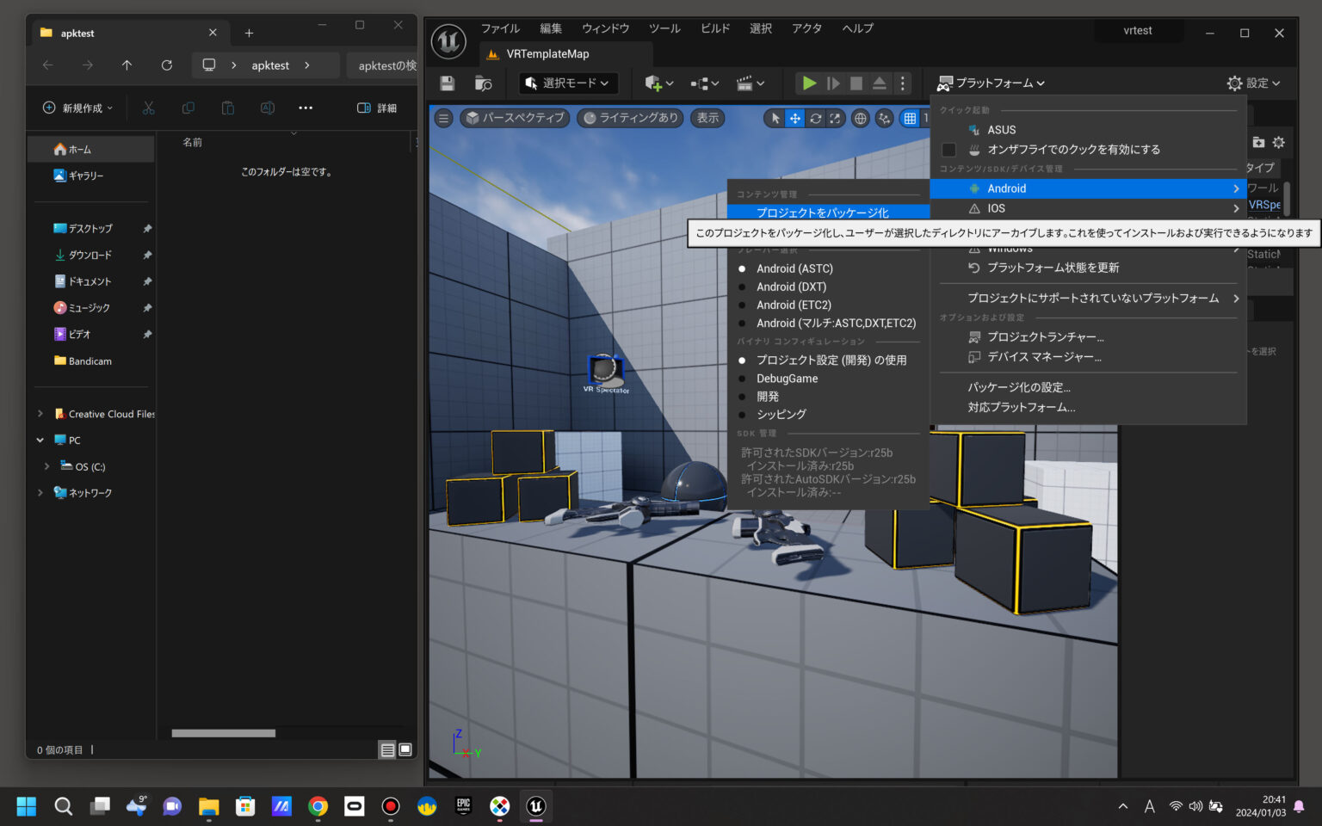Launch Epic Games Launcher from taskbar
The image size is (1322, 826).
coord(463,806)
